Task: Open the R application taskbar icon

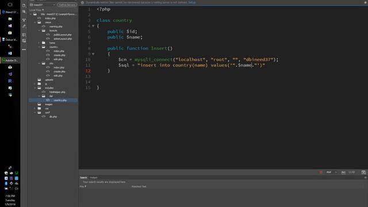Action: [x=10, y=81]
